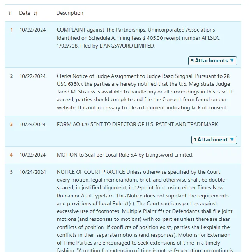Select the COMPLAINT against The Partnerships description
This screenshot has width=251, height=252.
point(139,38)
